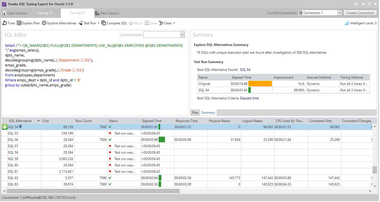Click the database icon in connection box
This screenshot has width=380, height=202.
click(x=301, y=13)
